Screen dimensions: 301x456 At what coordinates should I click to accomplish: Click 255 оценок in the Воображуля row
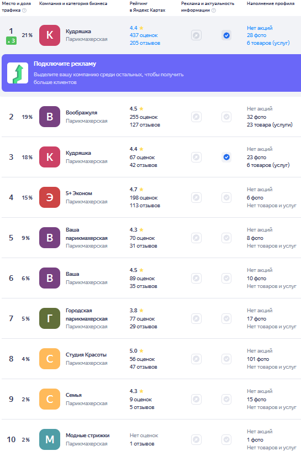pyautogui.click(x=144, y=117)
